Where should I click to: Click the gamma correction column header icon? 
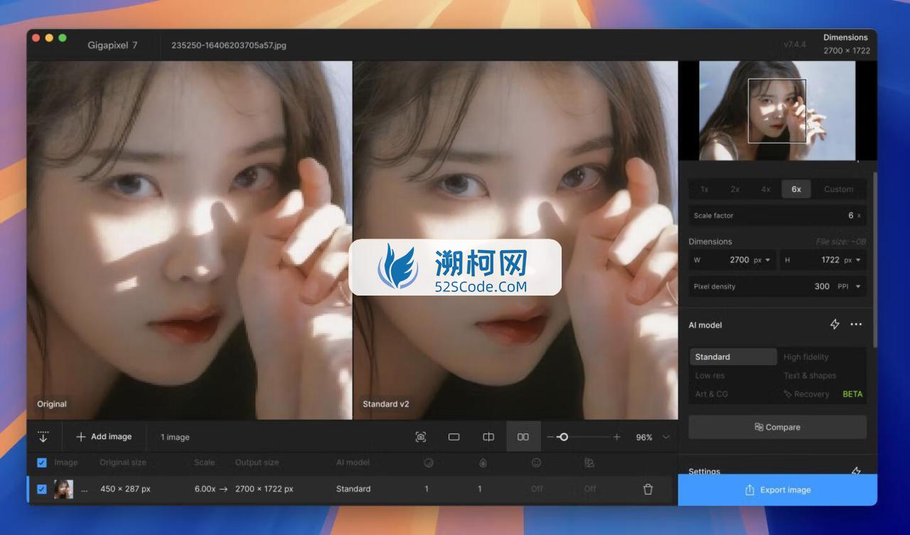[589, 463]
